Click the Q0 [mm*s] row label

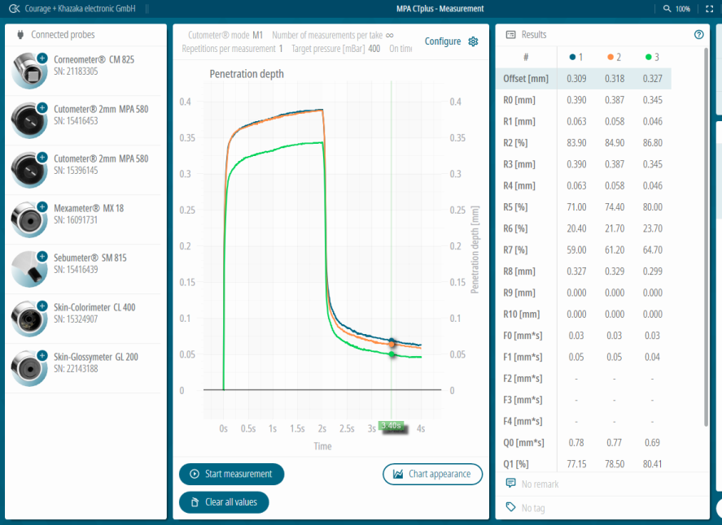pyautogui.click(x=523, y=443)
